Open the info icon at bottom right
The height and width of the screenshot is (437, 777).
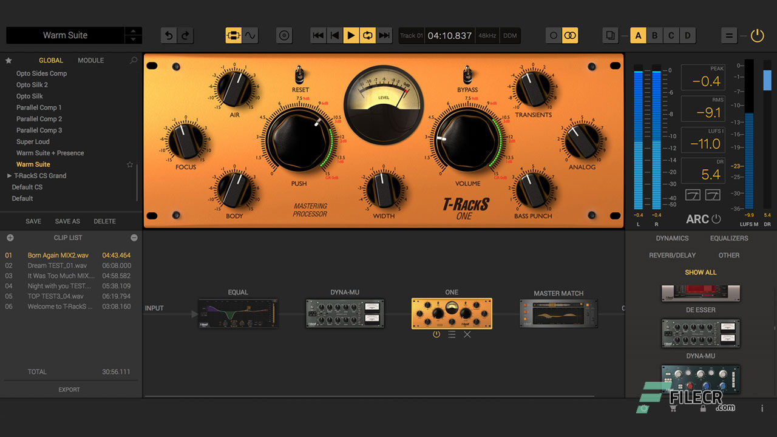[x=762, y=408]
